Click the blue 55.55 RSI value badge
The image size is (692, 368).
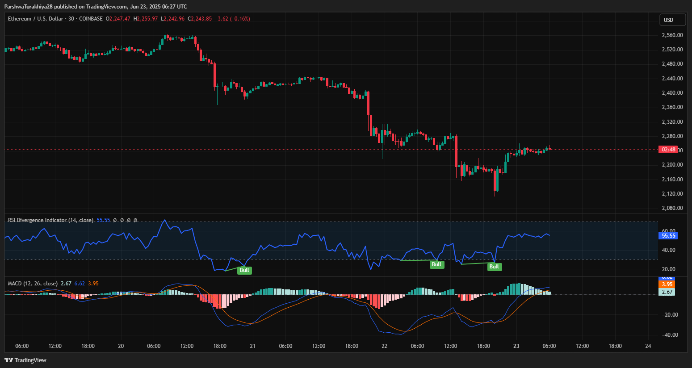[668, 235]
